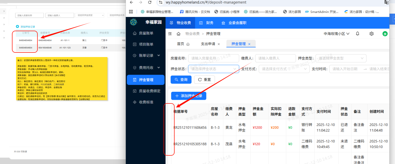Click the home breadcrumb icon
This screenshot has height=164, width=395.
coord(178,33)
